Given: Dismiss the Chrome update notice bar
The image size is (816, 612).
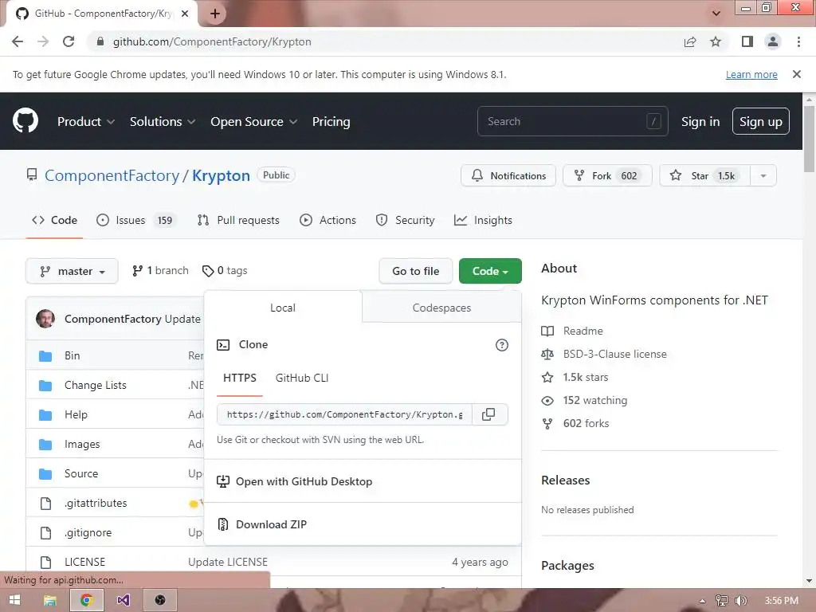Looking at the screenshot, I should pyautogui.click(x=797, y=74).
